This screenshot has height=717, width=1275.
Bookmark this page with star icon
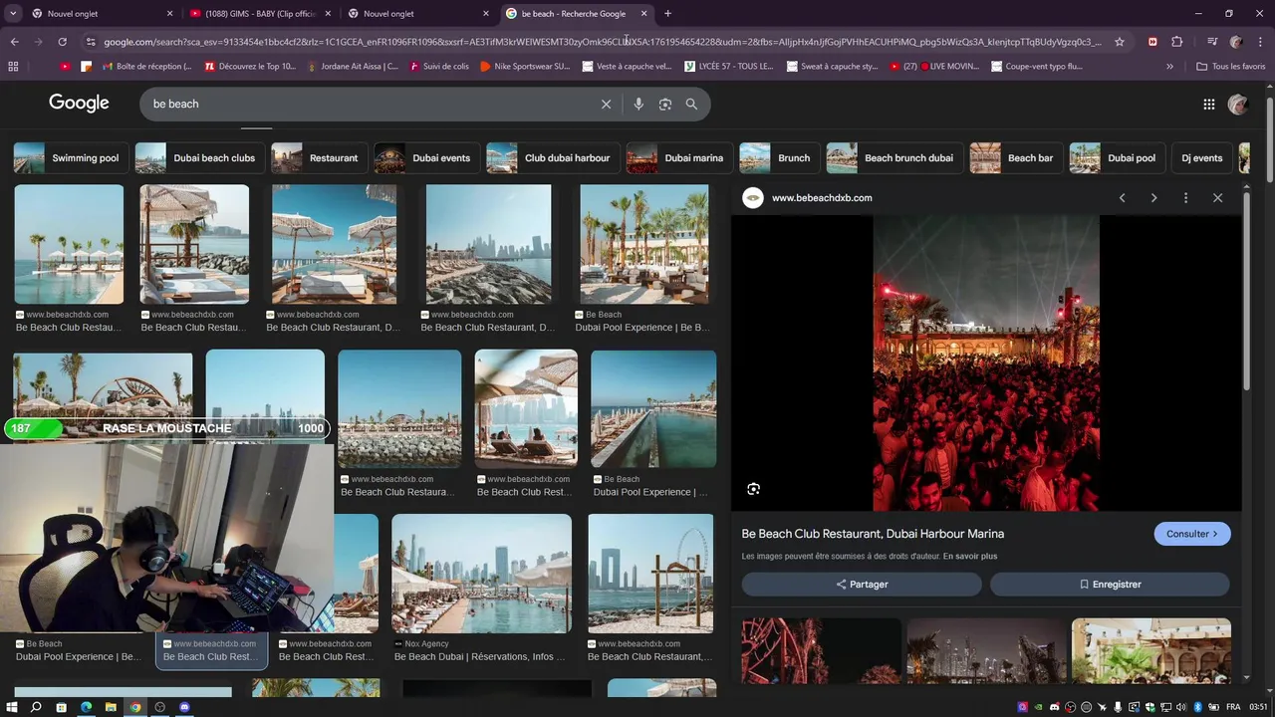click(x=1120, y=42)
